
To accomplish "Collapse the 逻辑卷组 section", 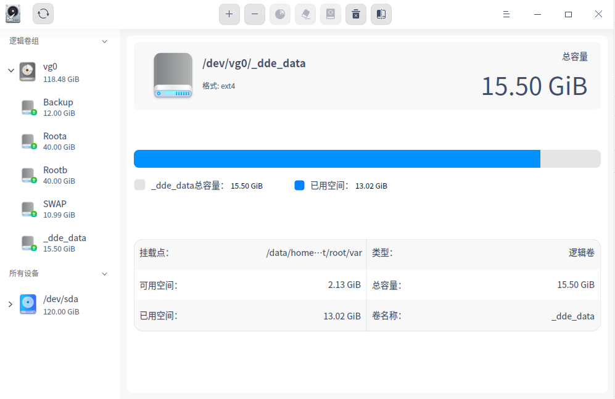I will tap(104, 41).
